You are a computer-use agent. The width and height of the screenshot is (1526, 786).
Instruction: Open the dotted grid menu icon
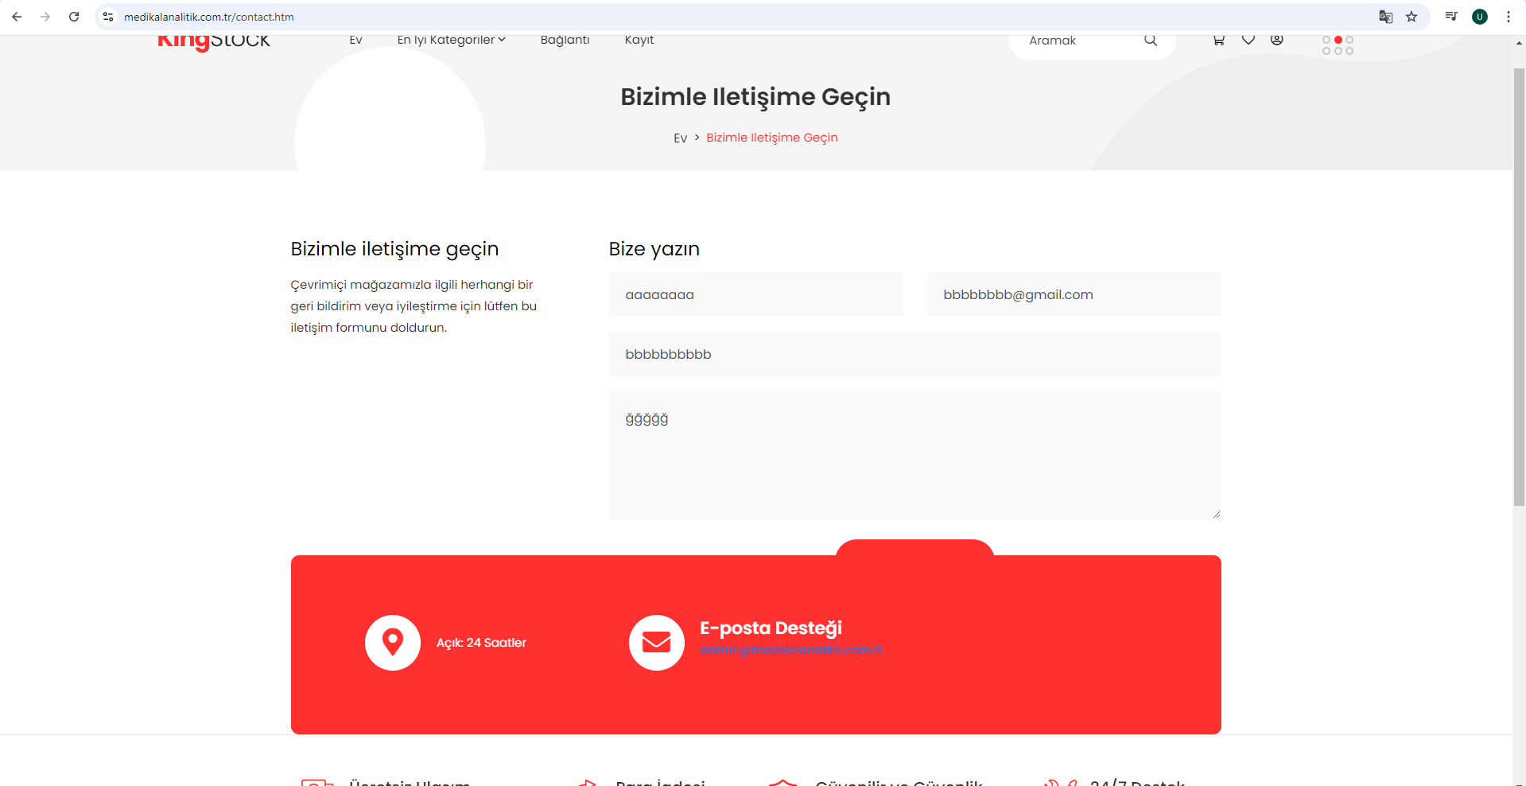pos(1338,45)
